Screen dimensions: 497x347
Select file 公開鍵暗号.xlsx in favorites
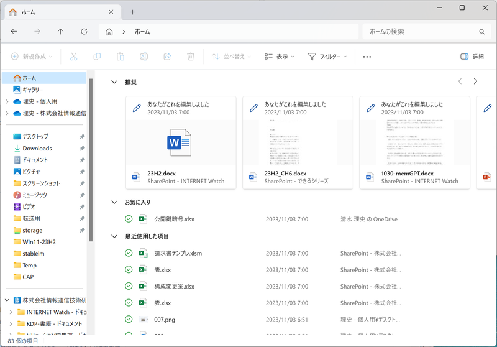point(174,219)
